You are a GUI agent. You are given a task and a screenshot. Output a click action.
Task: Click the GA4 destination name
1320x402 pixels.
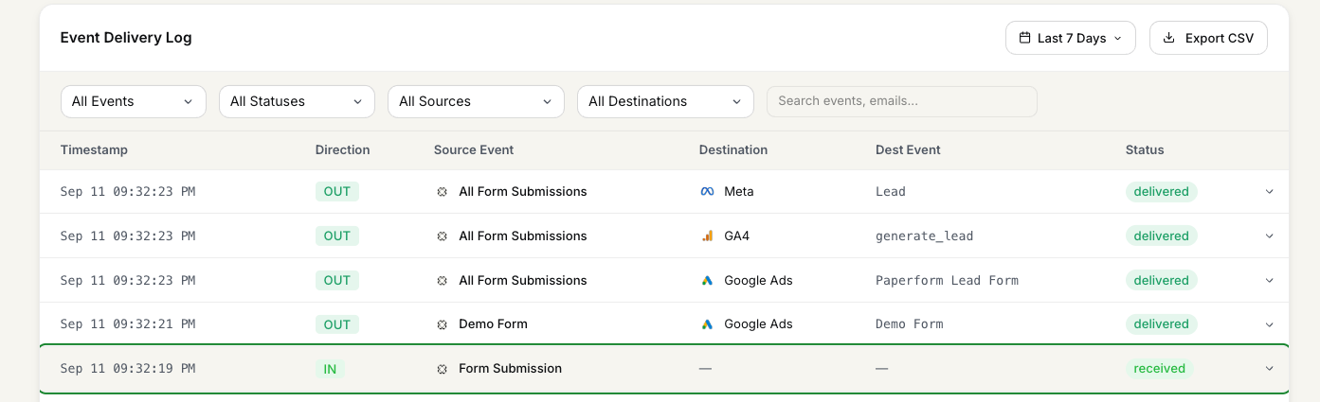(x=737, y=236)
